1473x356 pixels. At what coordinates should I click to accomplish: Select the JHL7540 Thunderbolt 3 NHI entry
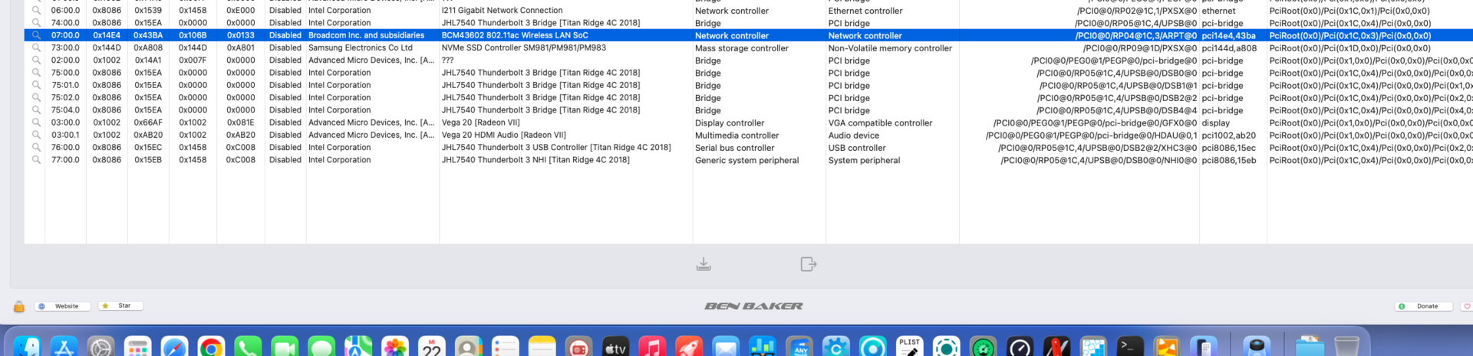coord(535,160)
